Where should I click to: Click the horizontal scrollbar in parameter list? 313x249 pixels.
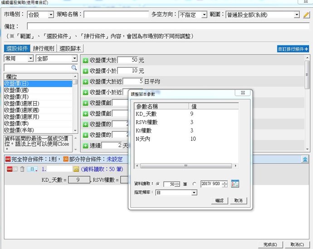[186, 166]
